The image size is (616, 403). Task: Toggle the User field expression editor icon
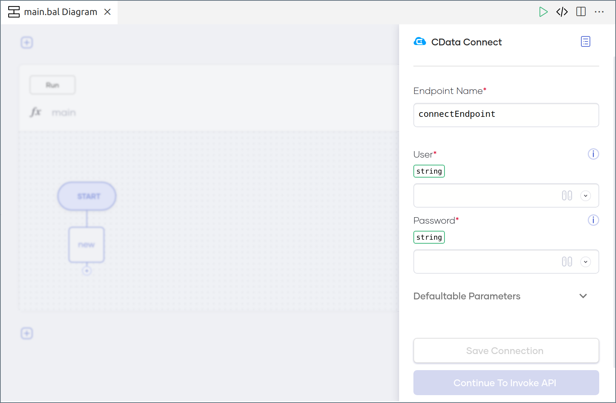coord(567,195)
